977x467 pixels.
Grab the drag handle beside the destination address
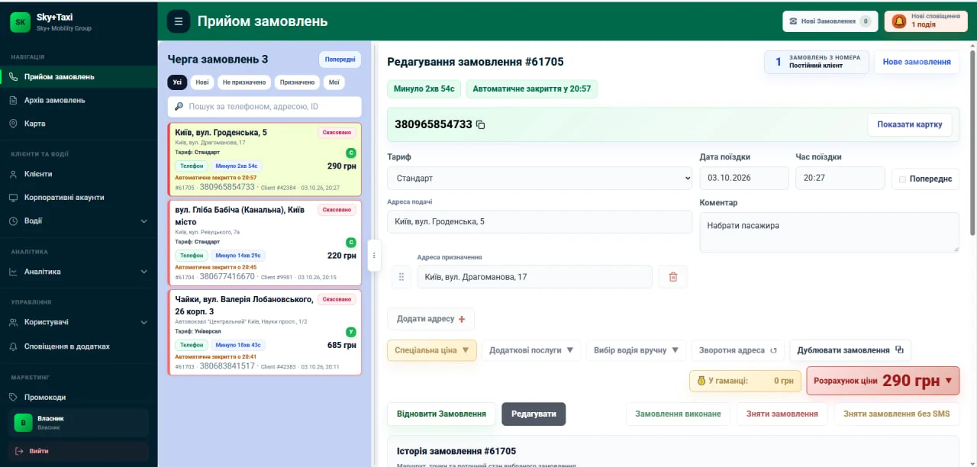coord(401,276)
